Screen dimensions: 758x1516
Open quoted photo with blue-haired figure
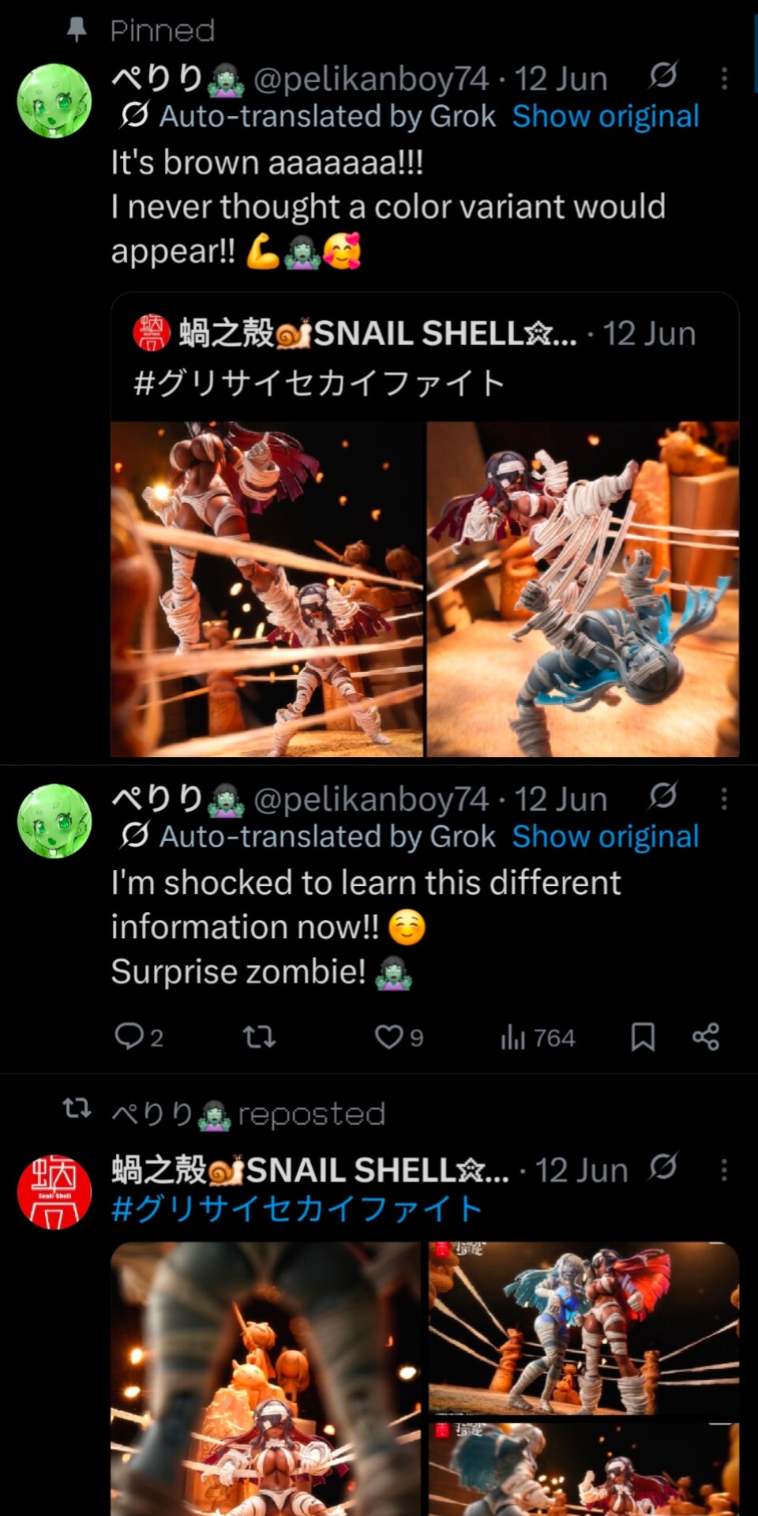[583, 589]
